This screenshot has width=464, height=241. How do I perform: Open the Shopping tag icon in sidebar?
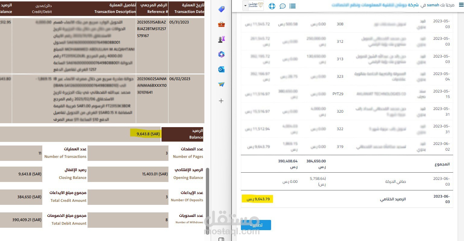pyautogui.click(x=221, y=9)
